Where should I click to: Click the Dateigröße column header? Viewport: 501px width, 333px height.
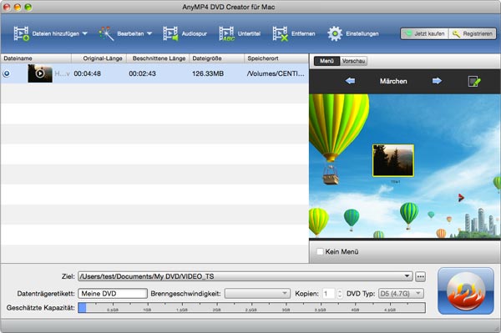216,58
